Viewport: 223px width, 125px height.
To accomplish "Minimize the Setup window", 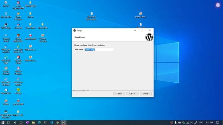I will (x=135, y=31).
